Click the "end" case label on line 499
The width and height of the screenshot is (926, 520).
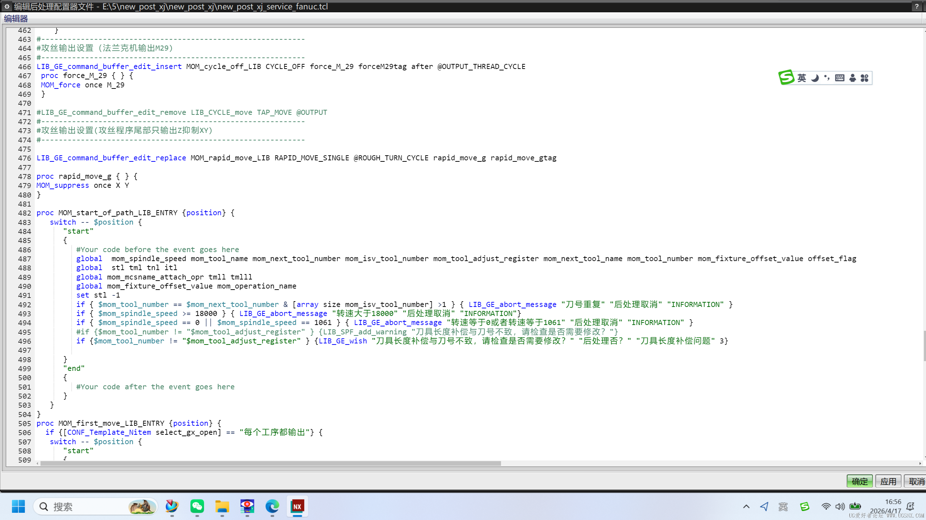click(74, 368)
